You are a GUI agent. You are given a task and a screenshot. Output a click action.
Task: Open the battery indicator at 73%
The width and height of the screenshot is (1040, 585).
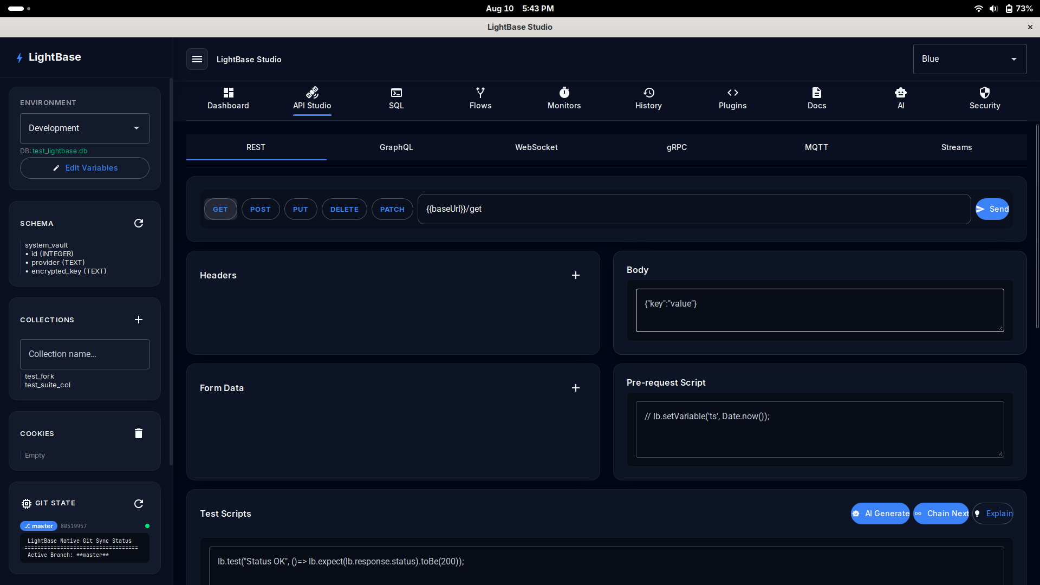point(1019,9)
